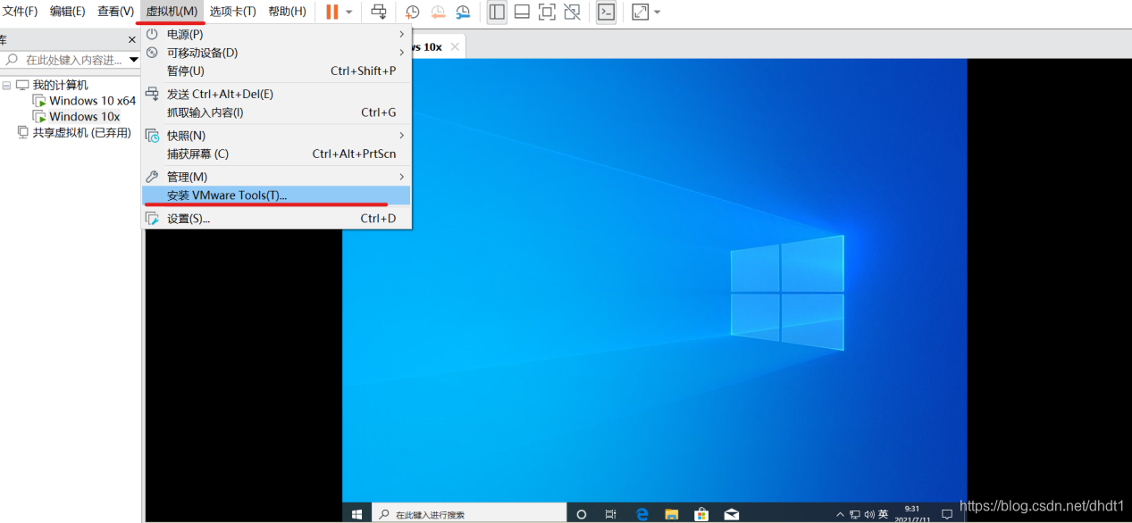The width and height of the screenshot is (1132, 523).
Task: Toggle the library sidebar view icon
Action: click(x=497, y=12)
